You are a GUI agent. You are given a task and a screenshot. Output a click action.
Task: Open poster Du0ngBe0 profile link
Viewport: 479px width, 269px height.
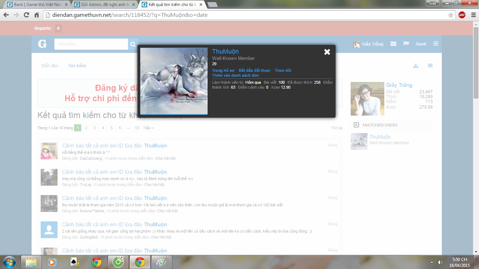tap(89, 237)
